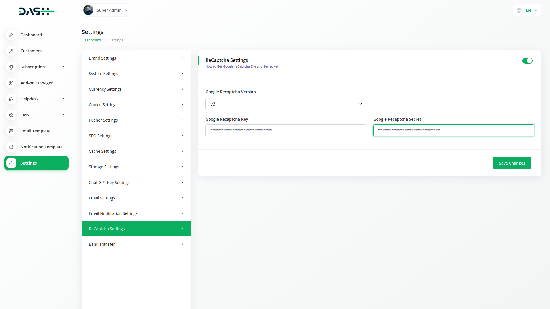Open the How to Get reCaptcha key link
The image size is (550, 309).
(242, 66)
